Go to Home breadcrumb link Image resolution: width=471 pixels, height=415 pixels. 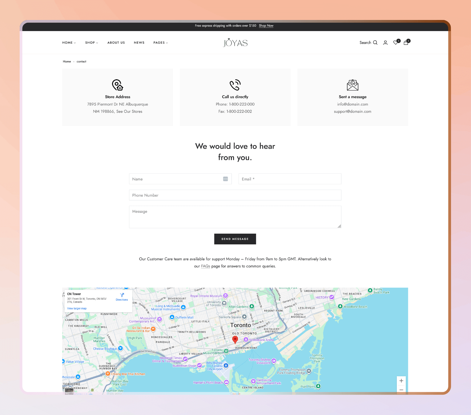[x=67, y=61]
